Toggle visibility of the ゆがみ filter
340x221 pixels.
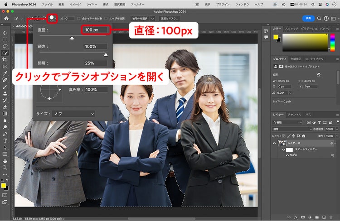click(287, 155)
